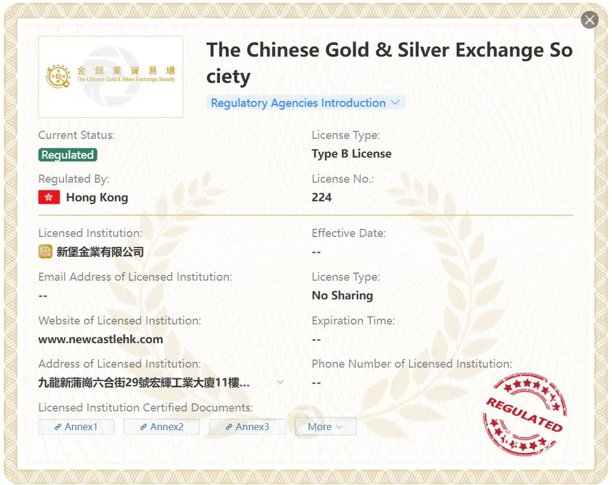Open the Annex1 certified document
612x485 pixels.
coord(76,427)
